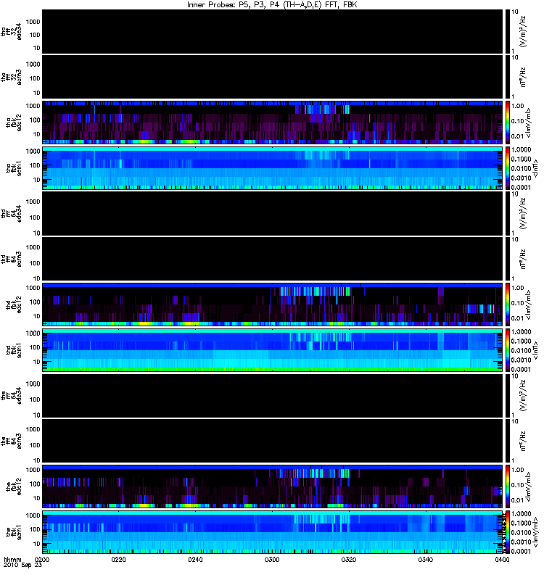Click the thd fbk edc12 rainbow color bar
Image resolution: width=544 pixels, height=580 pixels.
[x=507, y=304]
